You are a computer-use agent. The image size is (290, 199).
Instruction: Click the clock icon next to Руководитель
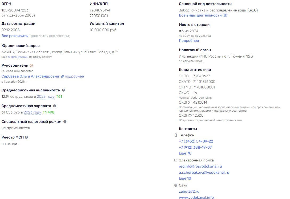coord(31,66)
